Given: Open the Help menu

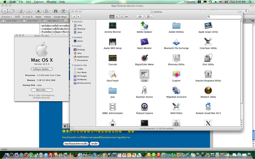Looking at the screenshot, I should click(x=62, y=2).
